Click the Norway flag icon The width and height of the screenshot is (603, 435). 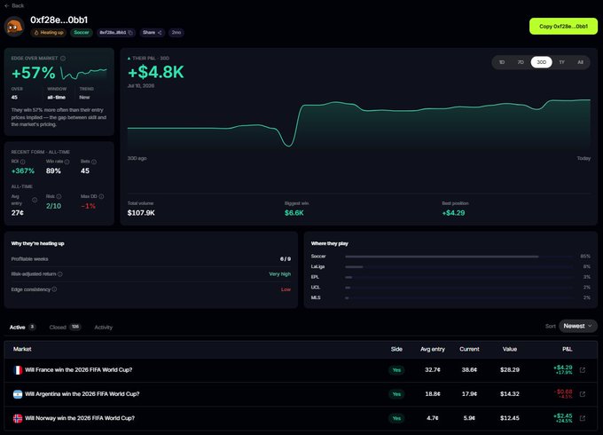18,418
